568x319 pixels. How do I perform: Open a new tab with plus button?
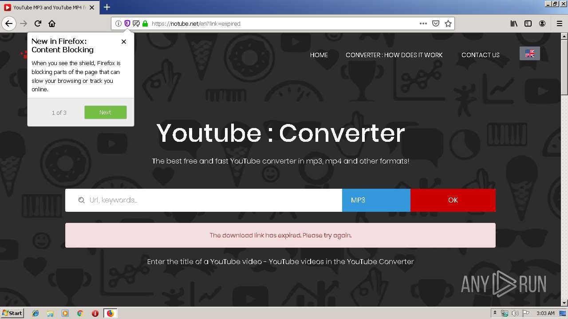(107, 7)
